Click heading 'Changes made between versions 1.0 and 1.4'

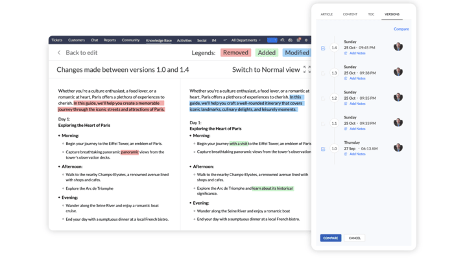coord(123,70)
